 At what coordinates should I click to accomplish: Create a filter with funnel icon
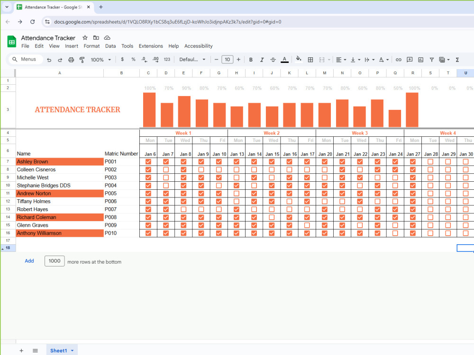pos(432,60)
